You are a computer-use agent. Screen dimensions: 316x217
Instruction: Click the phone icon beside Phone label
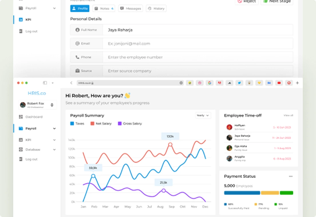[77, 57]
